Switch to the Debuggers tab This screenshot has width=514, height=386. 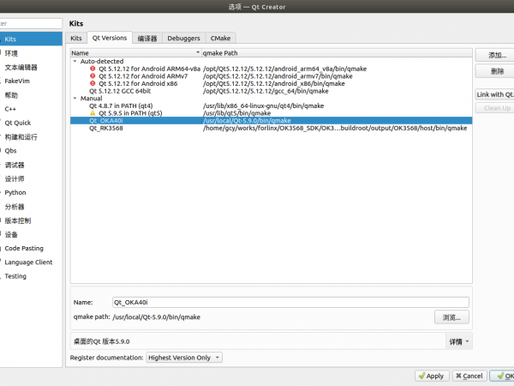pos(184,39)
